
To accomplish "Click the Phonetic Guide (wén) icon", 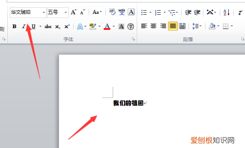I will click(x=122, y=12).
